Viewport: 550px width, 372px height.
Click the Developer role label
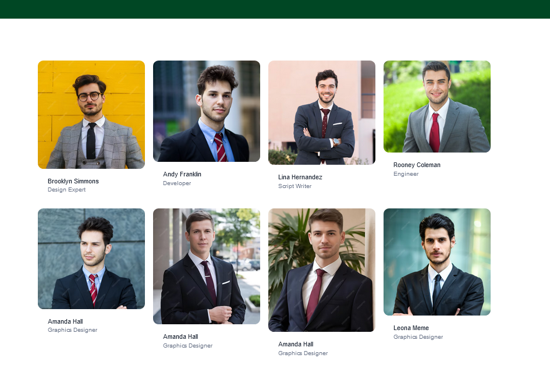[177, 183]
